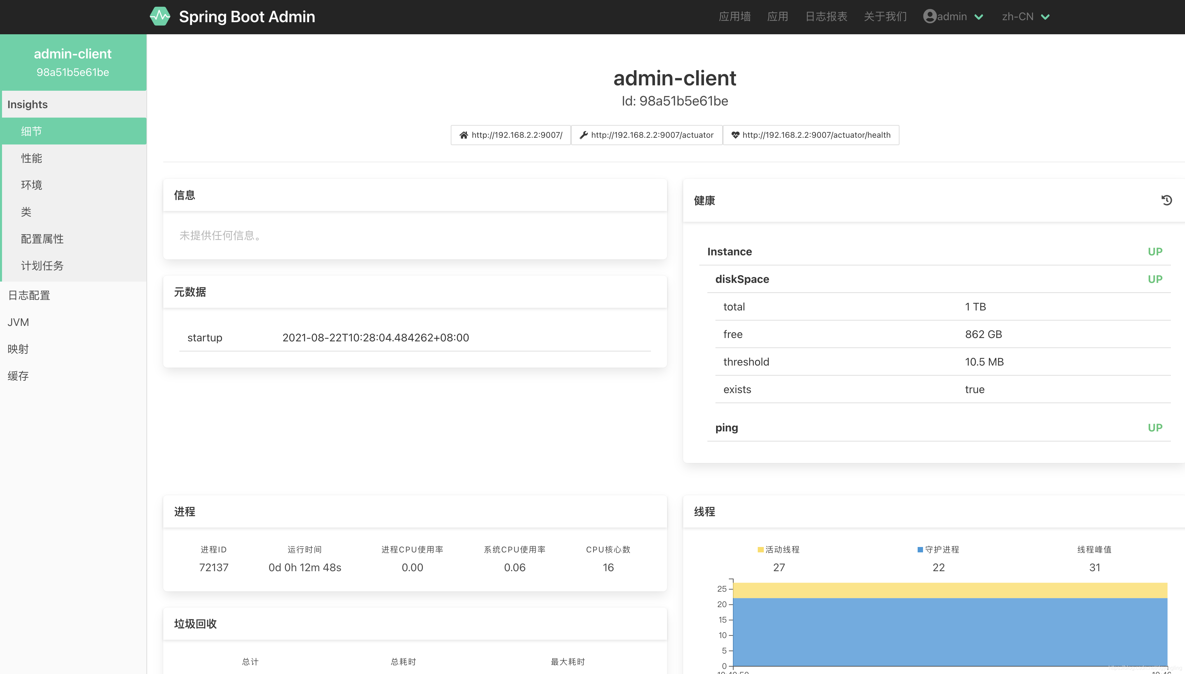This screenshot has width=1185, height=674.
Task: Click the admin user avatar icon
Action: [930, 17]
